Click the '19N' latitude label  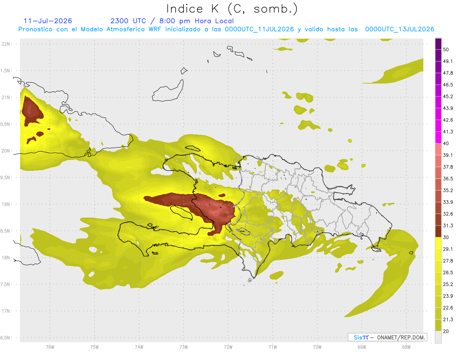(6, 204)
